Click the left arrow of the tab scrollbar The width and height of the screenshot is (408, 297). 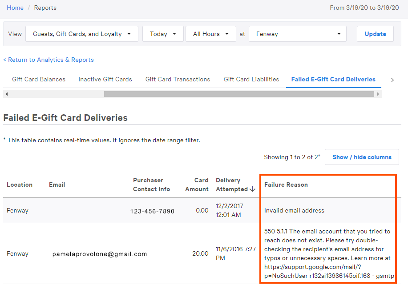7,94
